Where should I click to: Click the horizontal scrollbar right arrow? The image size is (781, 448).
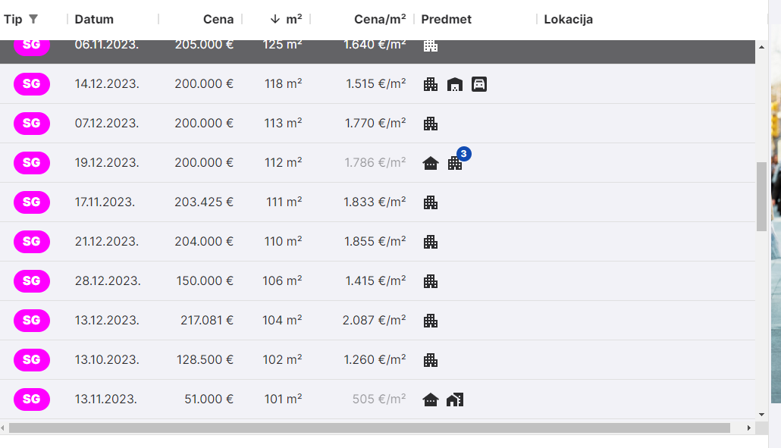click(x=749, y=428)
